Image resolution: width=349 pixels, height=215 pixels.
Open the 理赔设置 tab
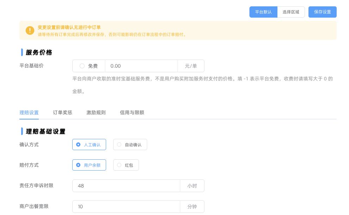29,113
